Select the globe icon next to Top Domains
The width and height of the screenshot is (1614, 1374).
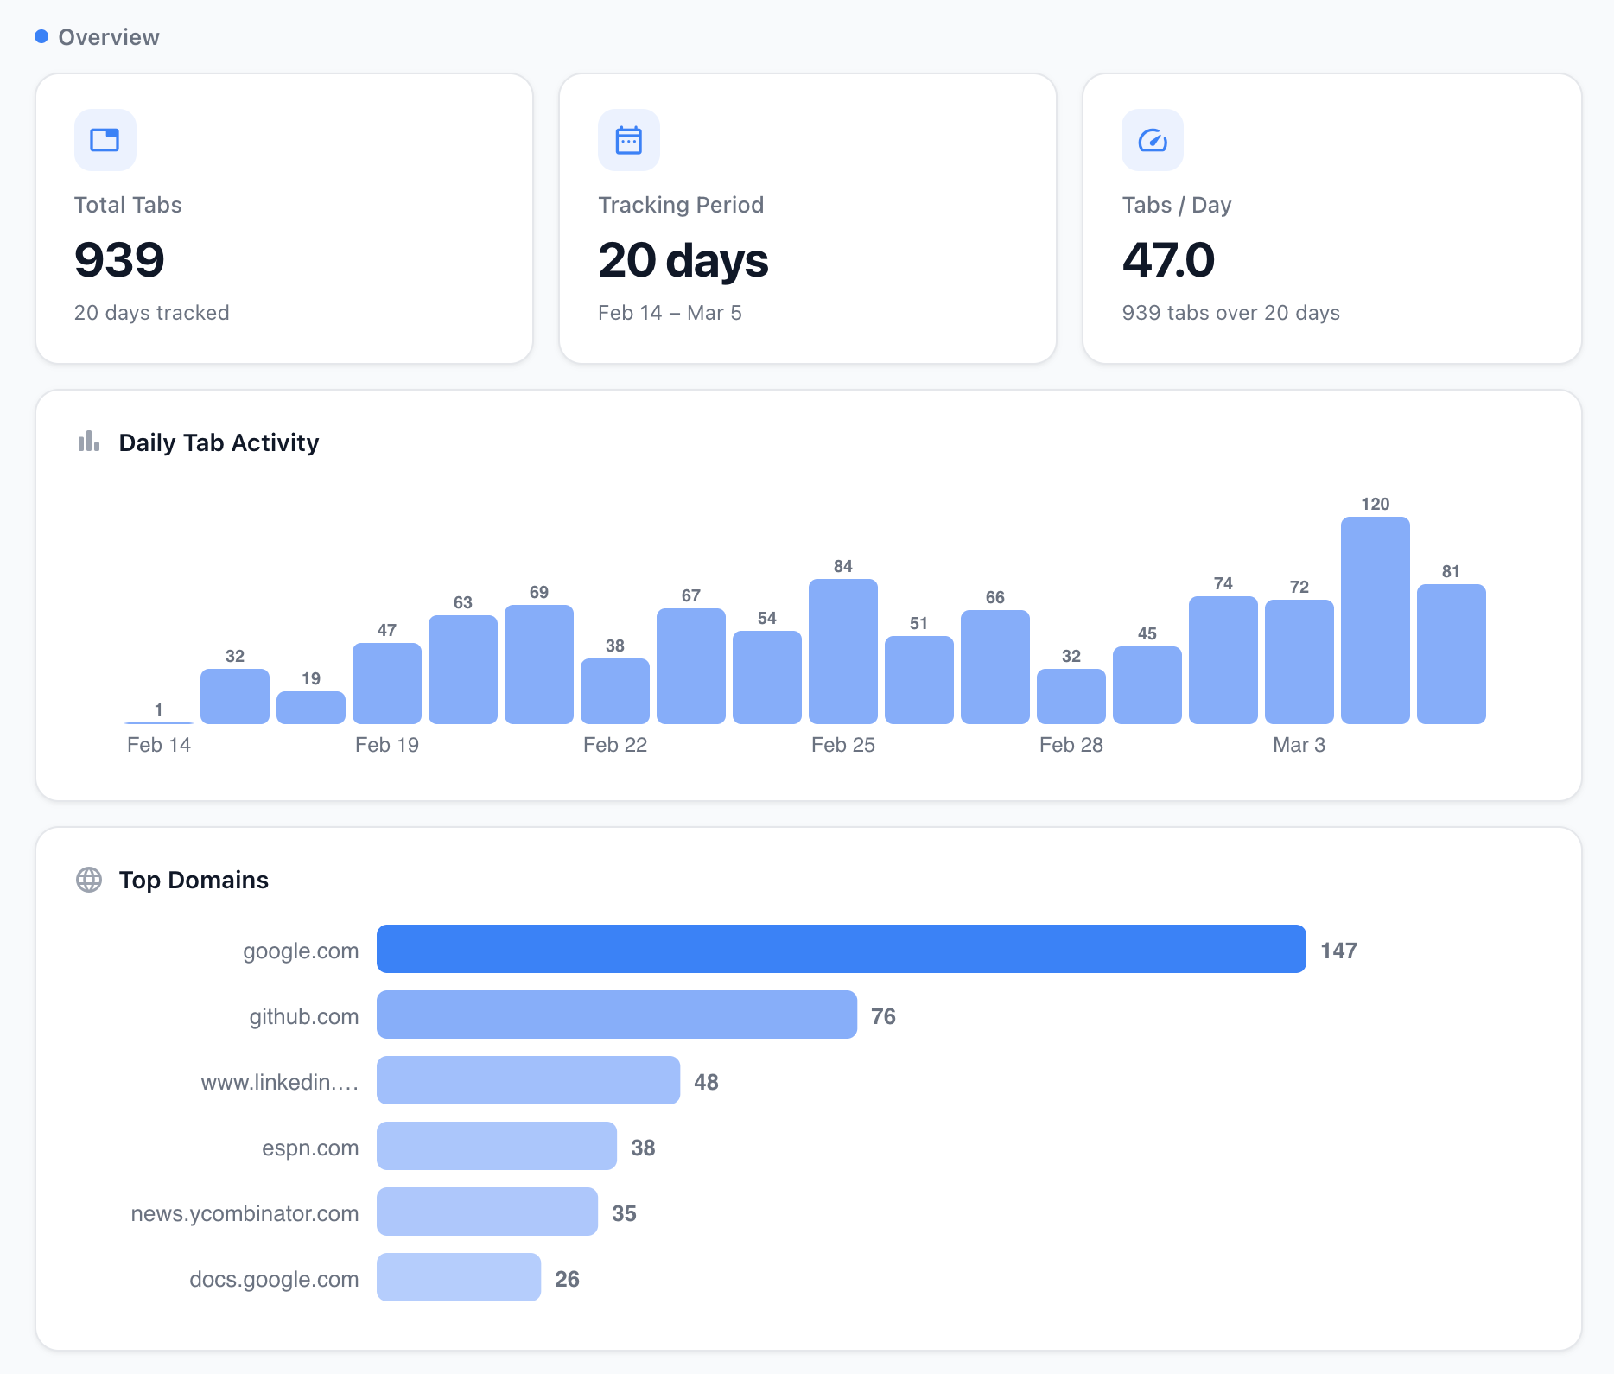(x=90, y=879)
